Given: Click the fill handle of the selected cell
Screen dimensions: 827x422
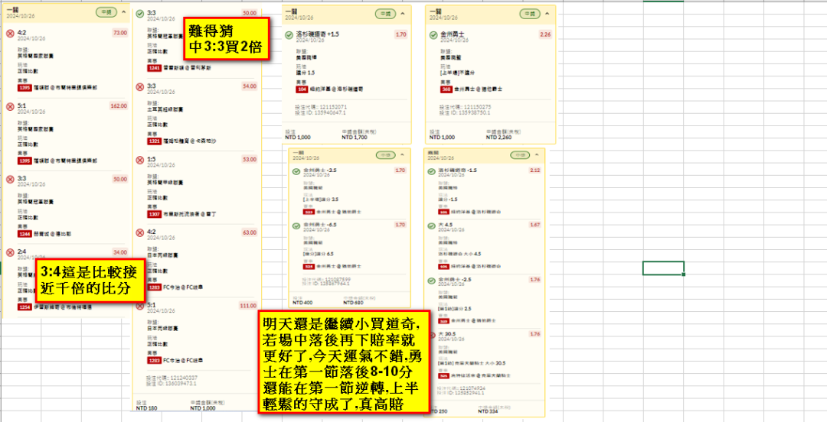Looking at the screenshot, I should [x=684, y=274].
